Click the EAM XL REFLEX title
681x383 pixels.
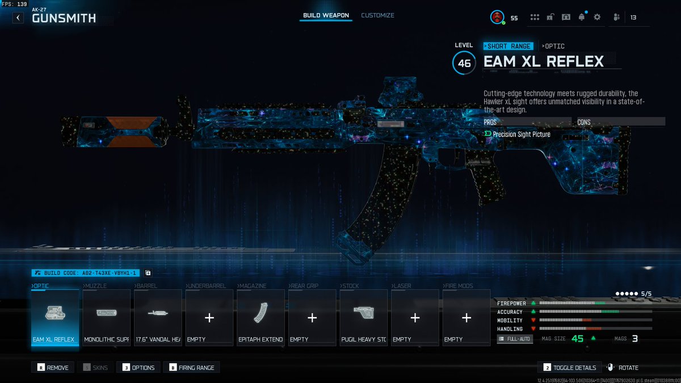543,61
